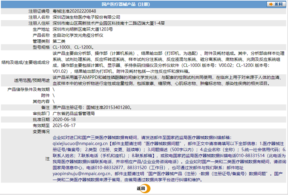Click the 适用范围/预期用途 label
Screen dimensions: 288x195
click(x=32, y=80)
